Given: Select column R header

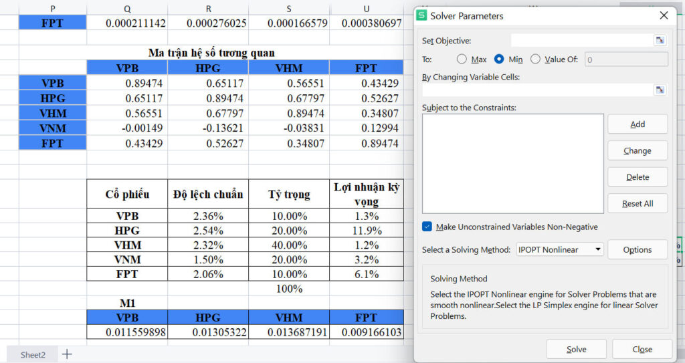Looking at the screenshot, I should tap(208, 9).
